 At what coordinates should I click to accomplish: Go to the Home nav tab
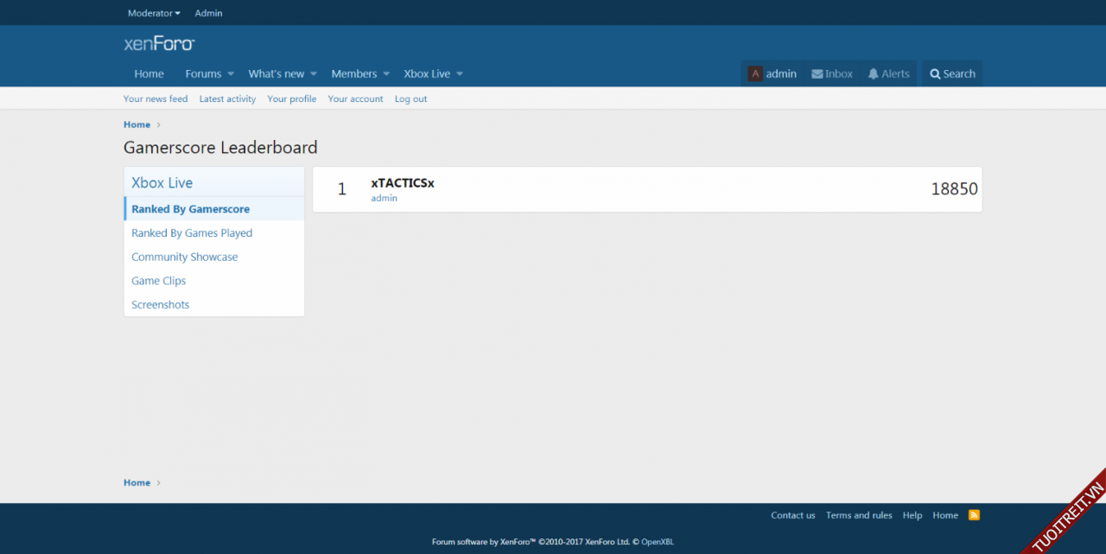[149, 74]
